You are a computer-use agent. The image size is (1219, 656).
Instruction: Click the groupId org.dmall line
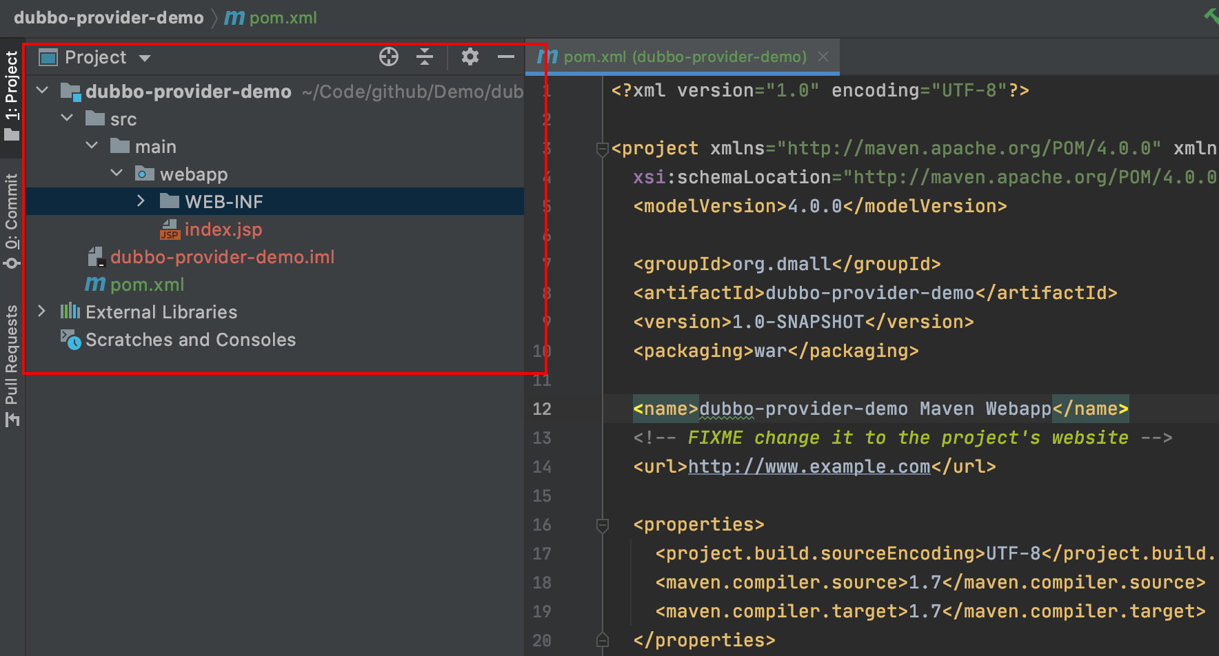pyautogui.click(x=787, y=264)
